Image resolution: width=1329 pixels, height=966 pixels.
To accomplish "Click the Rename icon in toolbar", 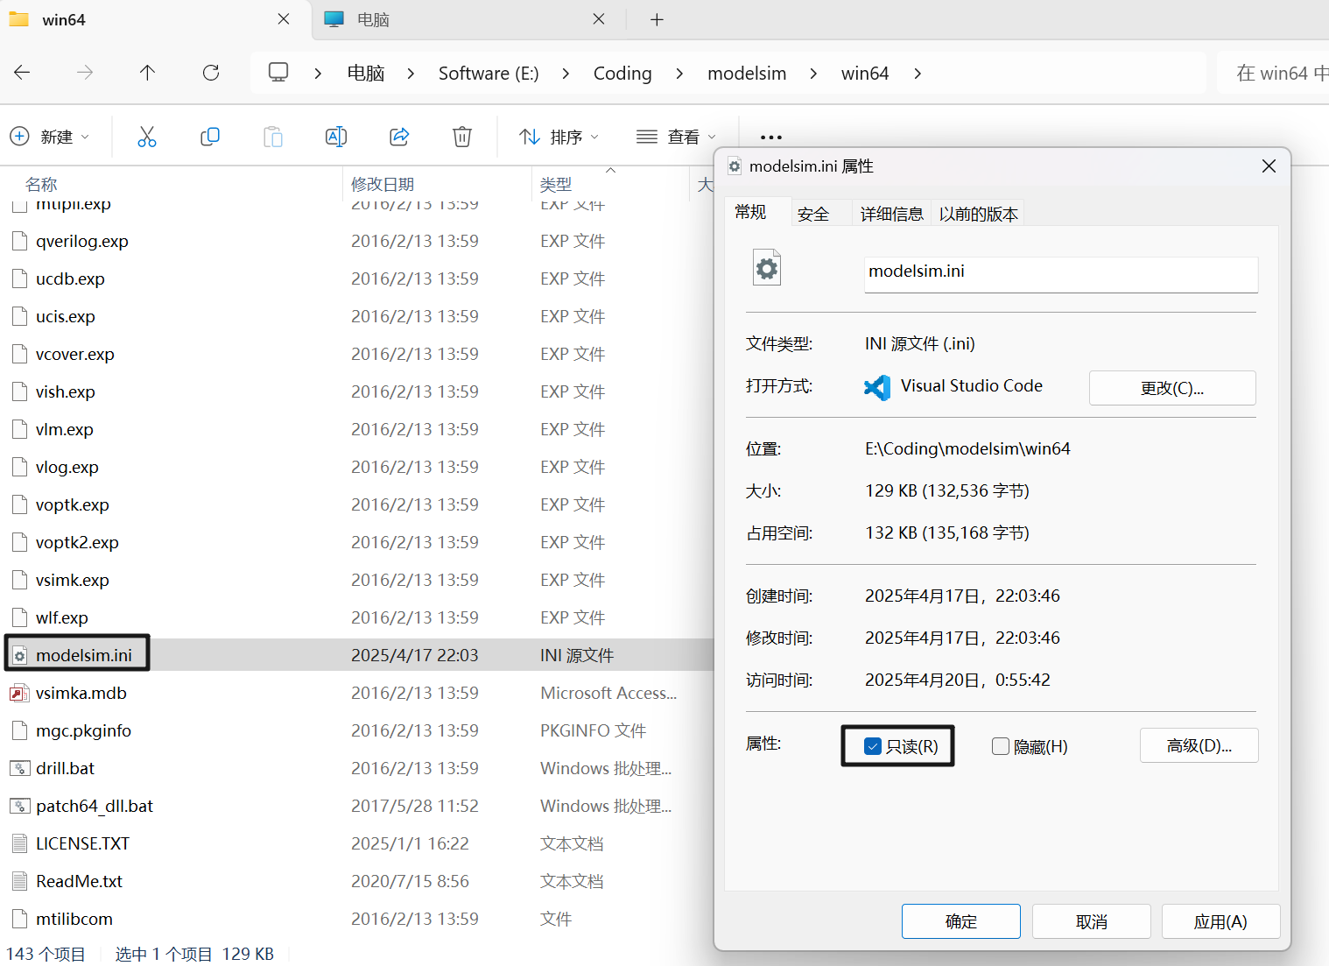I will (336, 137).
